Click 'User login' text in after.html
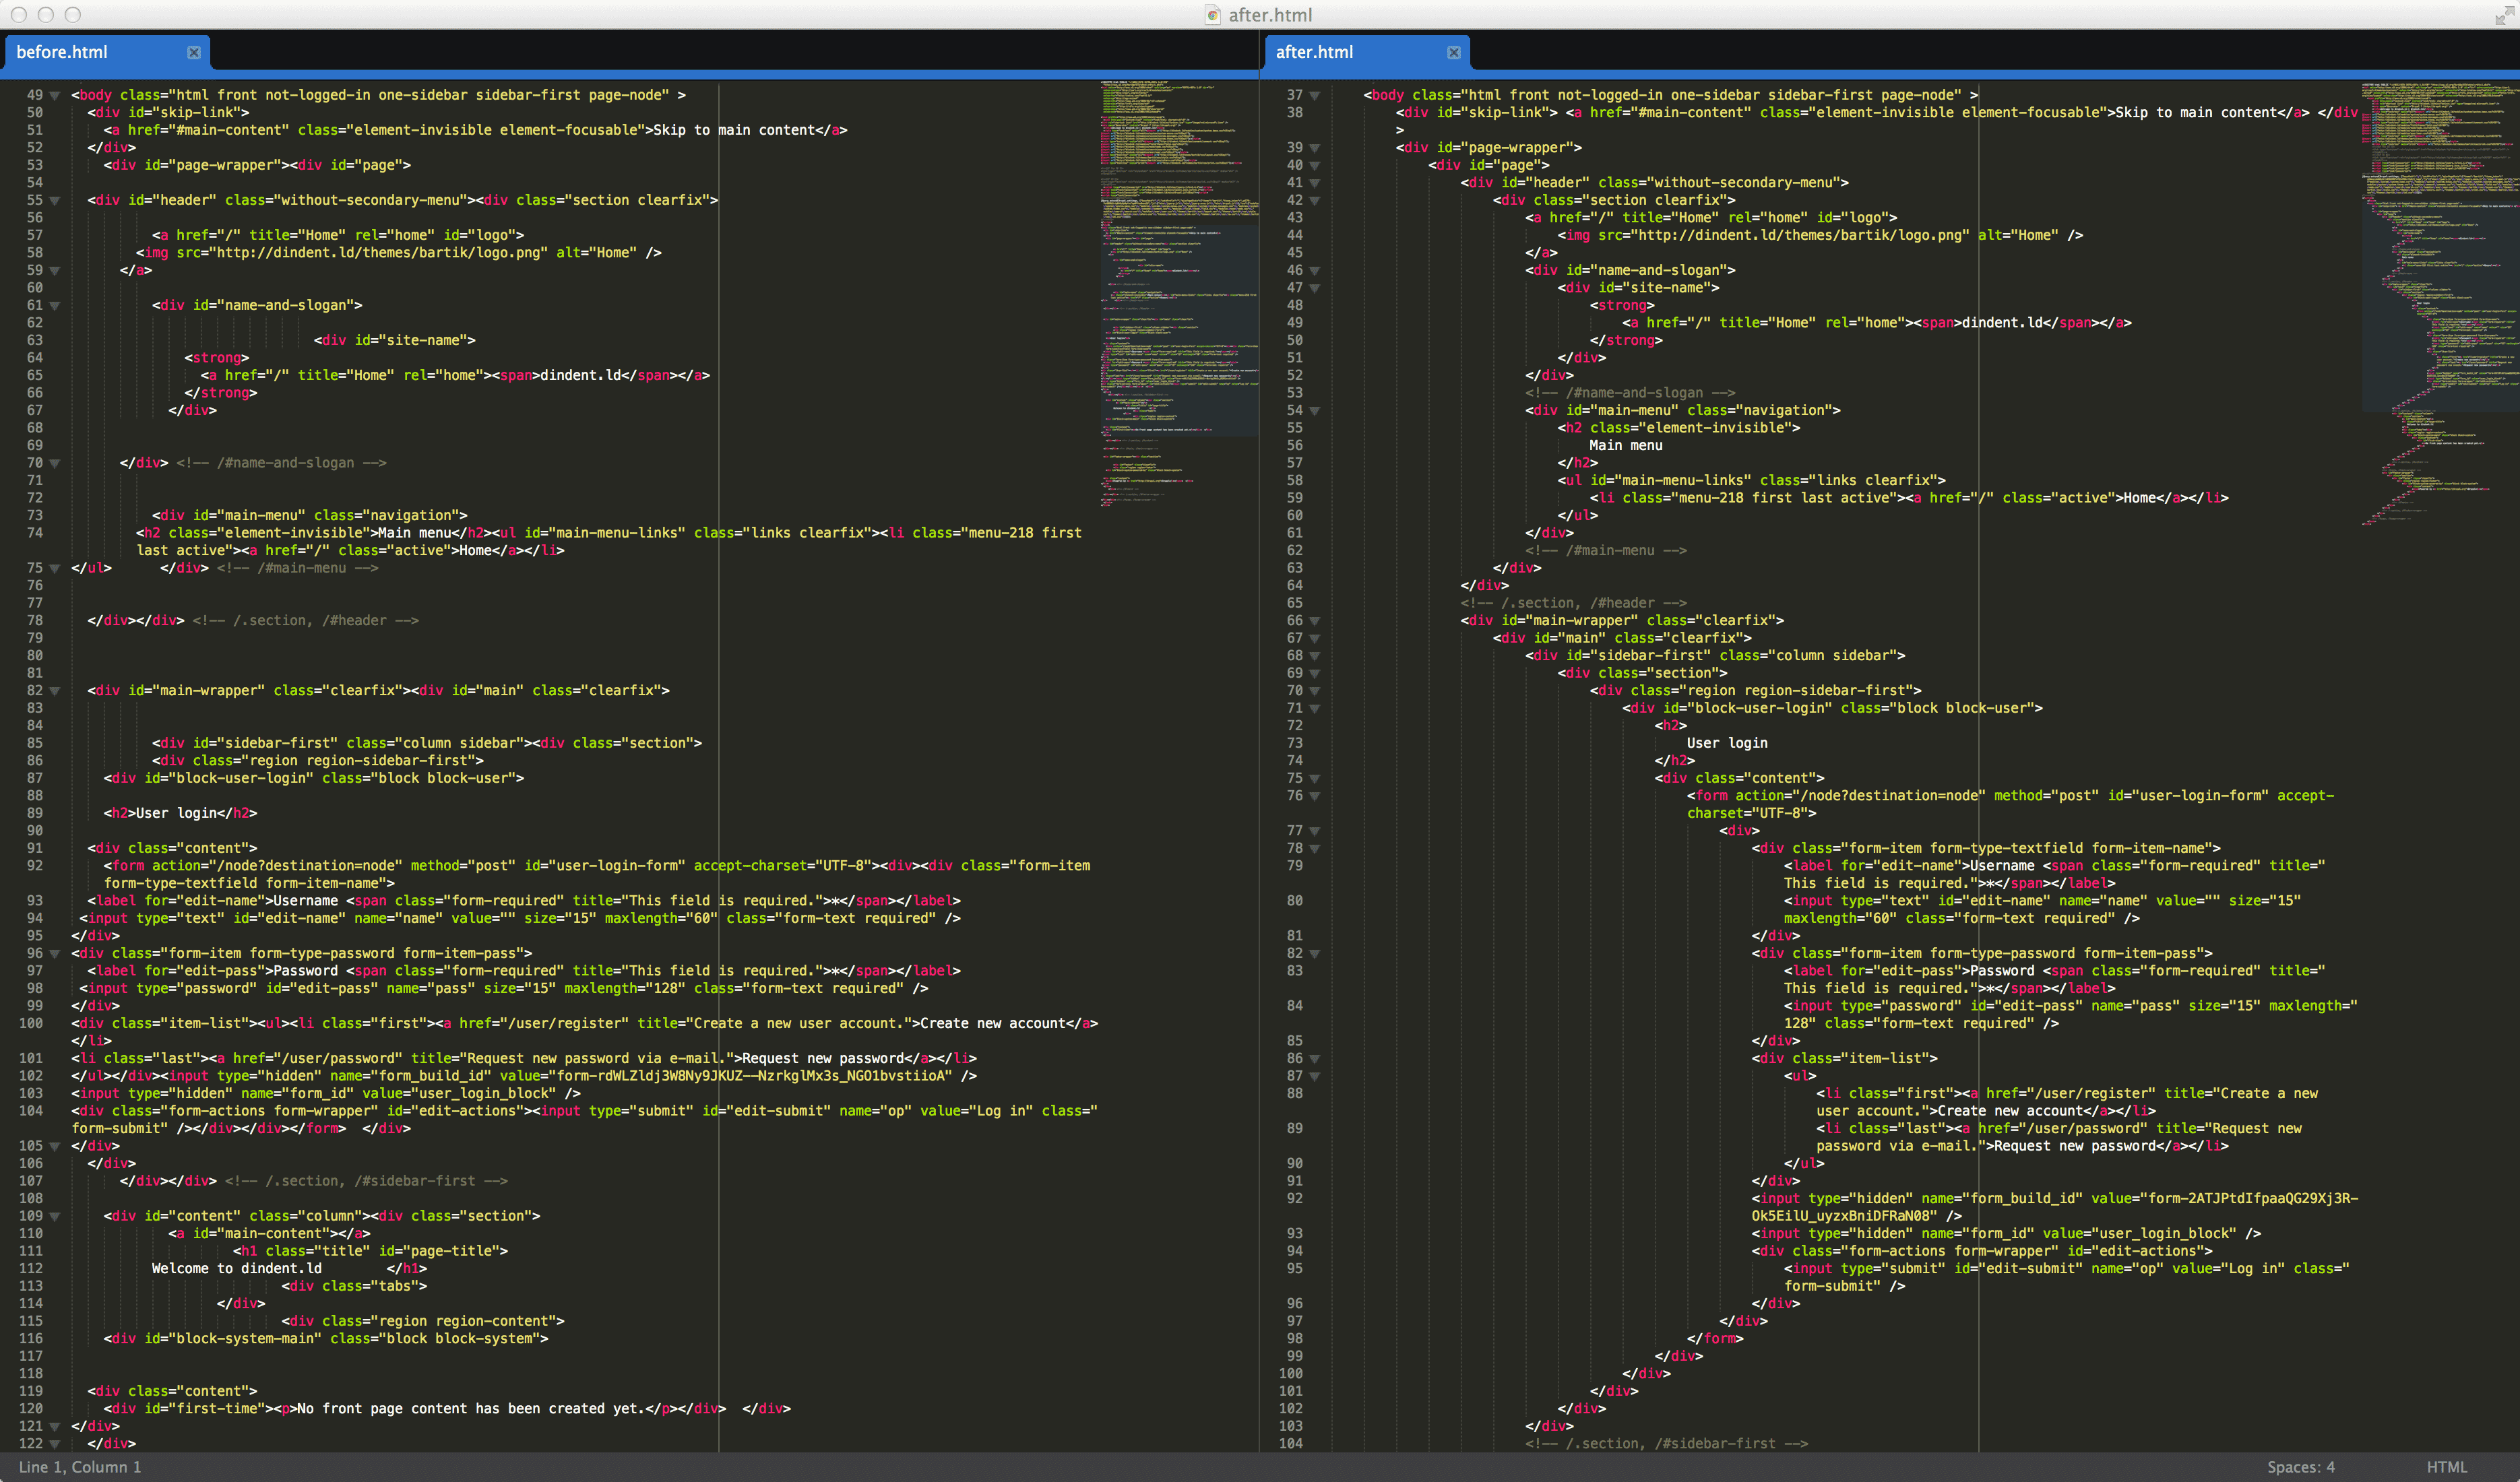2520x1482 pixels. (x=1727, y=743)
